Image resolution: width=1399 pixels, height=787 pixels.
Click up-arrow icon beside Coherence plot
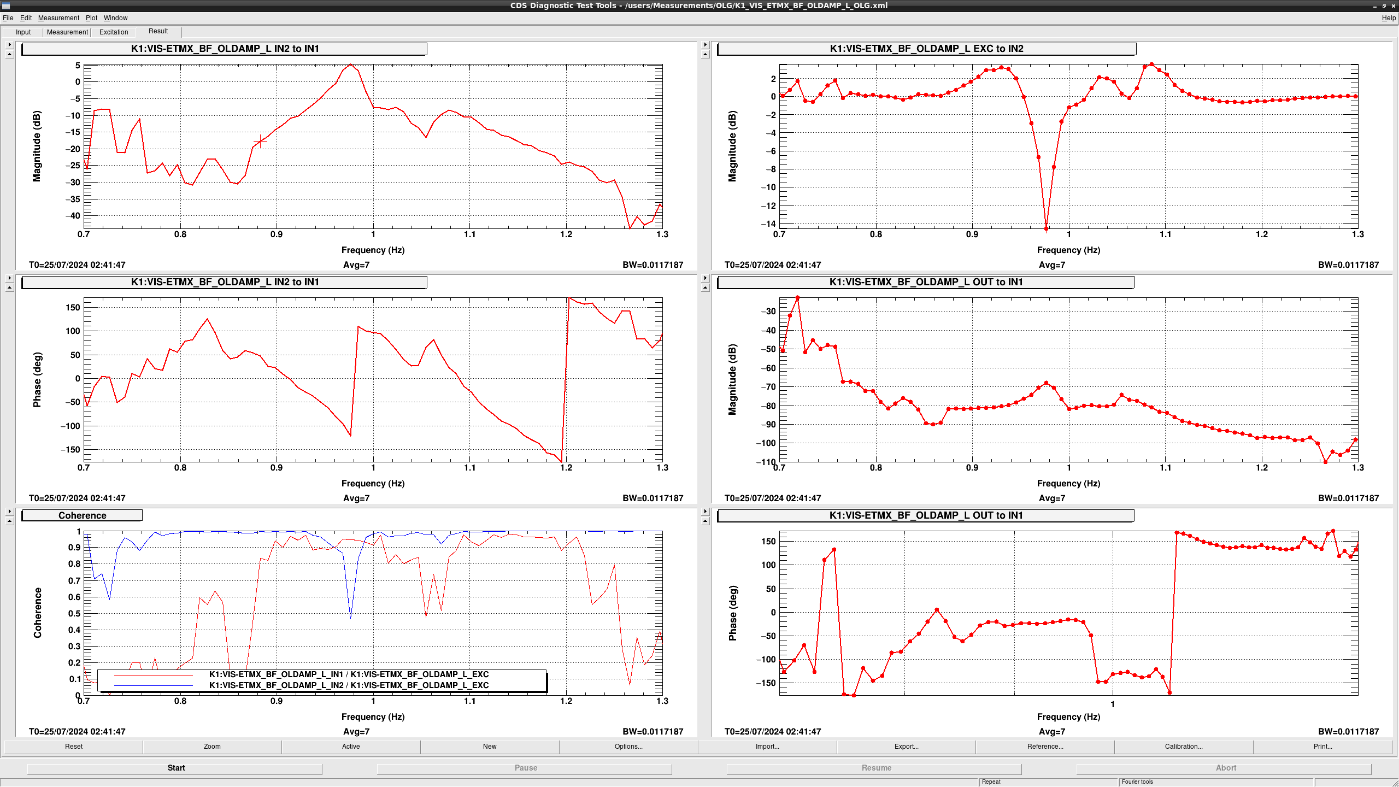point(9,521)
